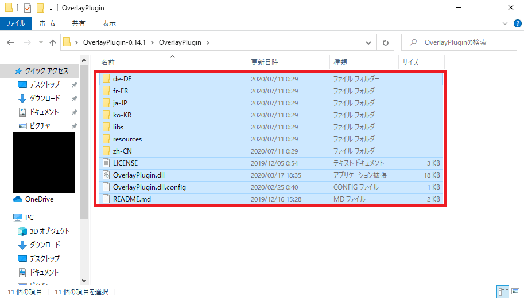Open the ファイル menu tab

tap(15, 23)
